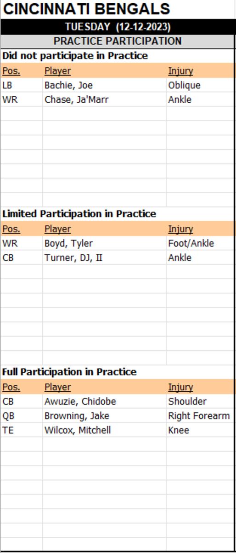Click the Knee injury cell

coord(201,430)
